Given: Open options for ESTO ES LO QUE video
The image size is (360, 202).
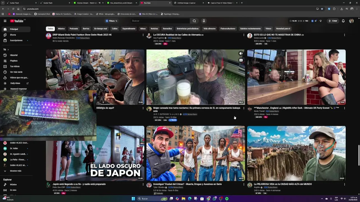Looking at the screenshot, I should click(x=344, y=35).
